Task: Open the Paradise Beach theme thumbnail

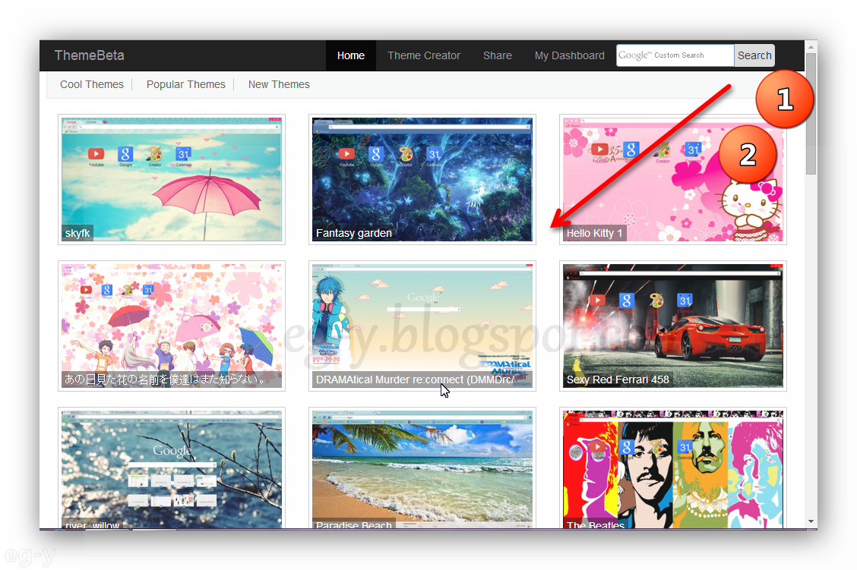Action: pyautogui.click(x=422, y=468)
